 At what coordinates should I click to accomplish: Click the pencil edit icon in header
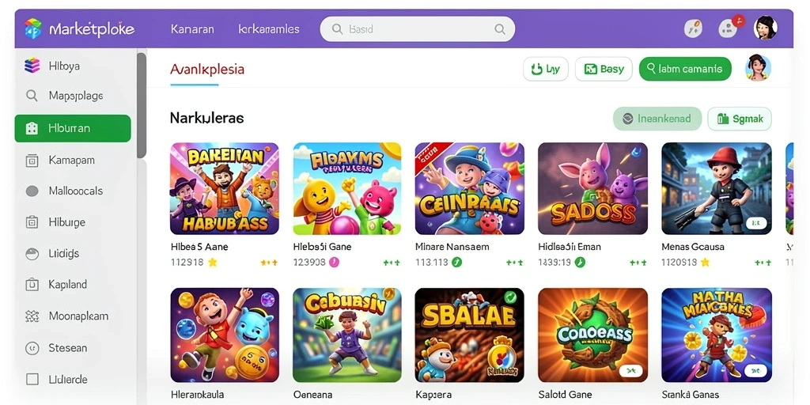click(x=693, y=28)
